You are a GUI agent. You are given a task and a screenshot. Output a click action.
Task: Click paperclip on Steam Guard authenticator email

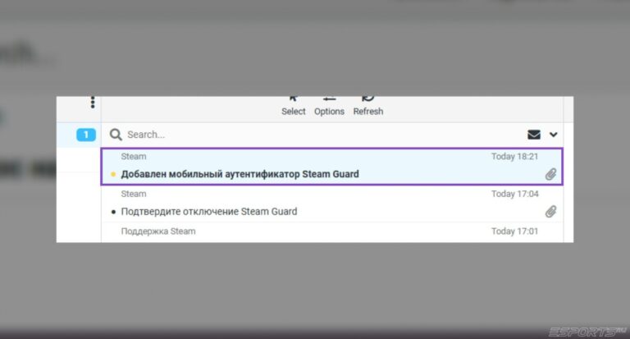click(x=551, y=174)
